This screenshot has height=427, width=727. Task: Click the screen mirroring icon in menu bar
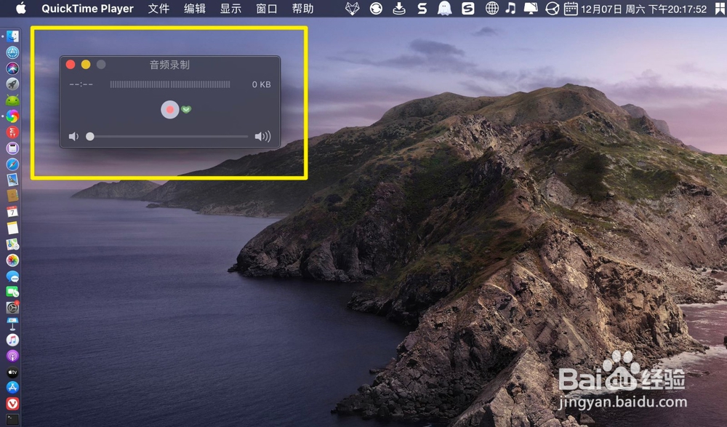(530, 9)
